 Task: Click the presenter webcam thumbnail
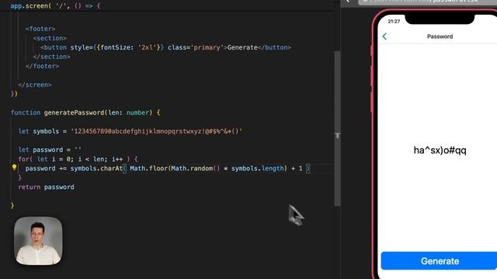(x=38, y=241)
